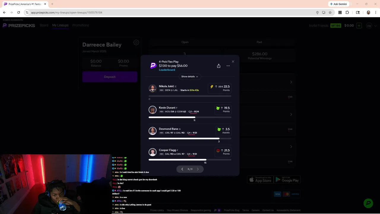Screen dimensions: 380x214
Task: Reload the page
Action: point(19,12)
